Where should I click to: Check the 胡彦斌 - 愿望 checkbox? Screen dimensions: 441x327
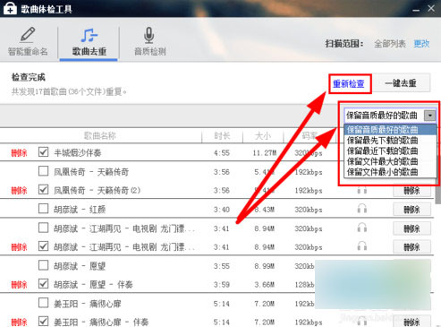click(x=43, y=265)
